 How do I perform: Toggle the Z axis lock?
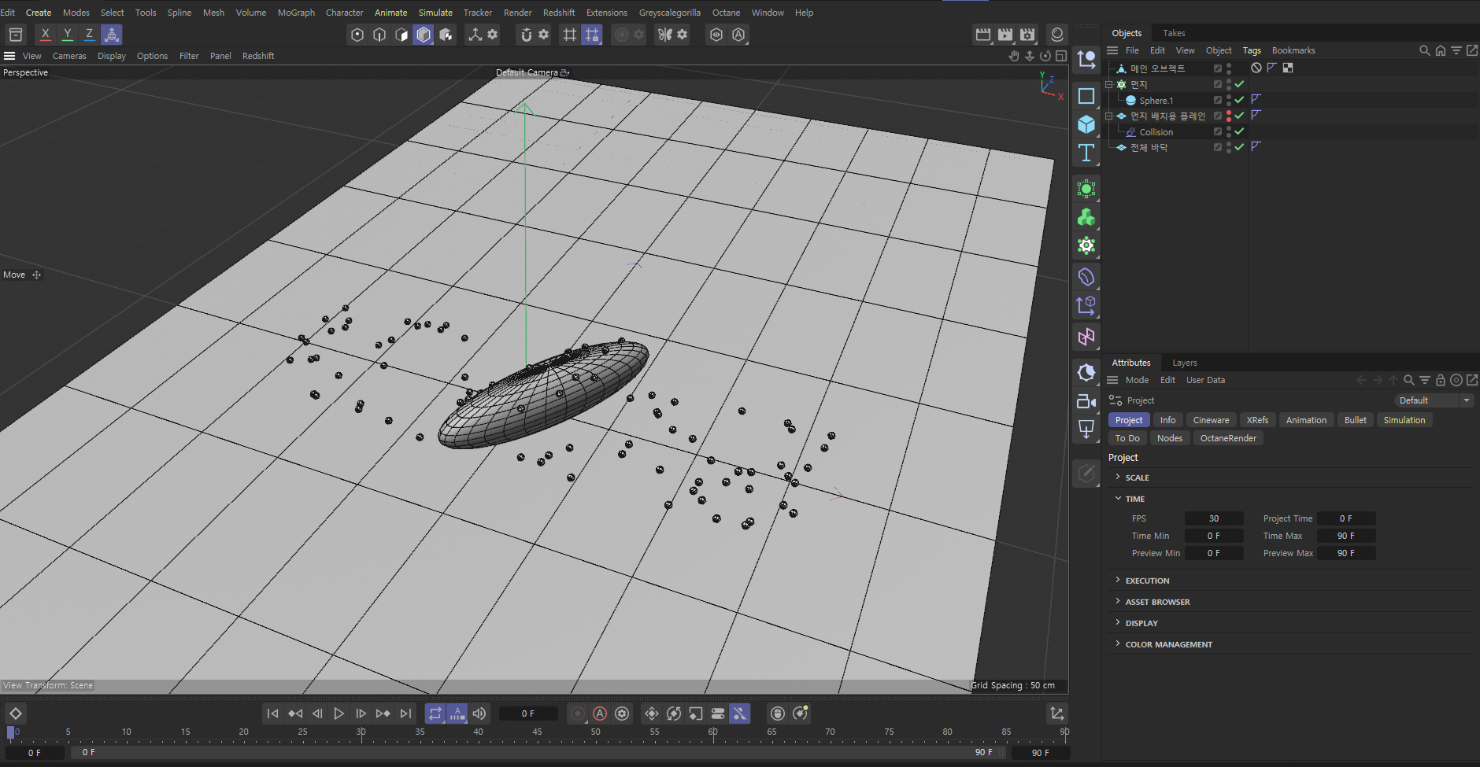tap(89, 34)
